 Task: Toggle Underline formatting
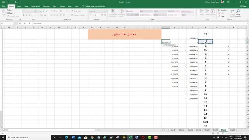pos(29,15)
